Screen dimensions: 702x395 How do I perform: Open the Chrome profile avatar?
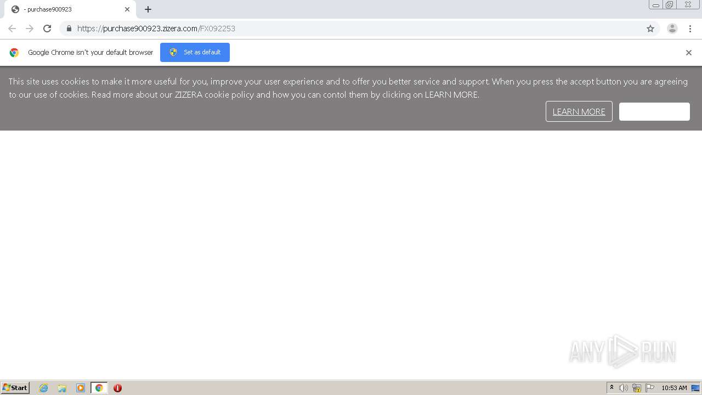click(x=672, y=29)
